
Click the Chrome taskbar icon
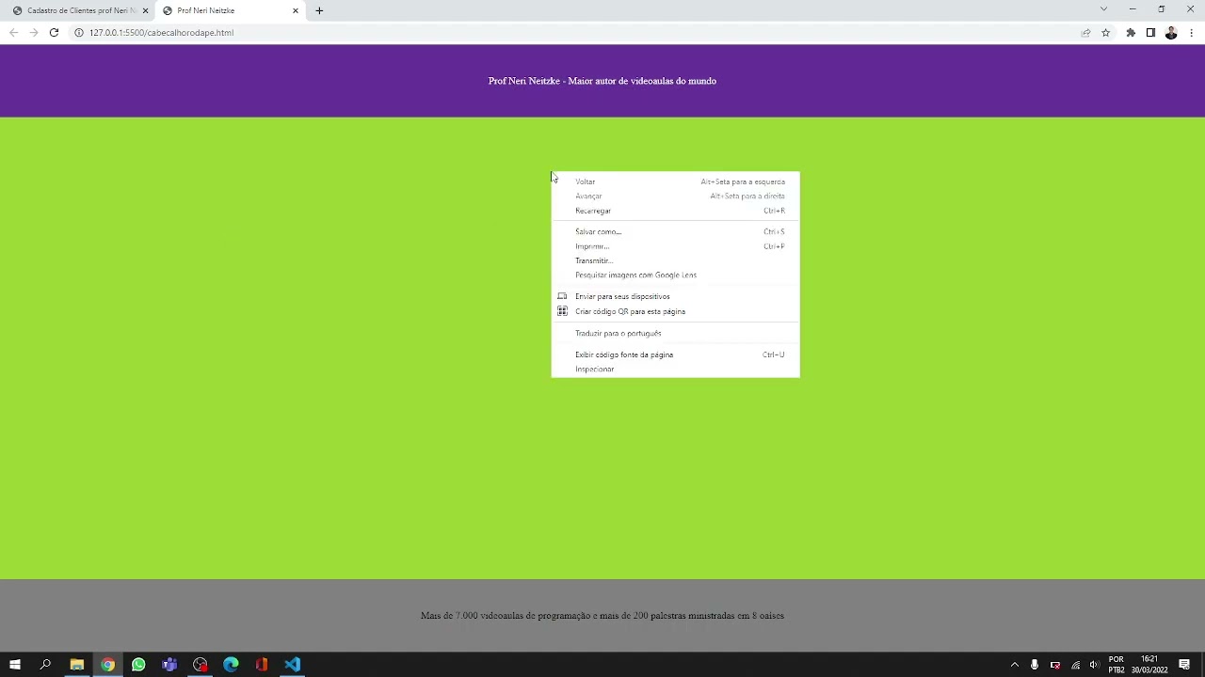[108, 665]
